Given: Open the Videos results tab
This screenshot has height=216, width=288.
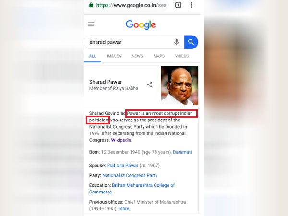Looking at the screenshot, I should click(x=182, y=56).
